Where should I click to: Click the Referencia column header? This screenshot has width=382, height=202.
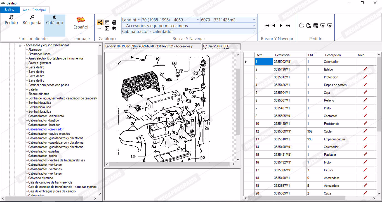point(282,55)
